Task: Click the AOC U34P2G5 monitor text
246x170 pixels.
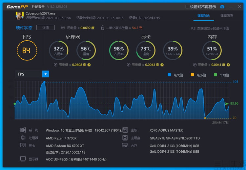Action: tap(76, 159)
